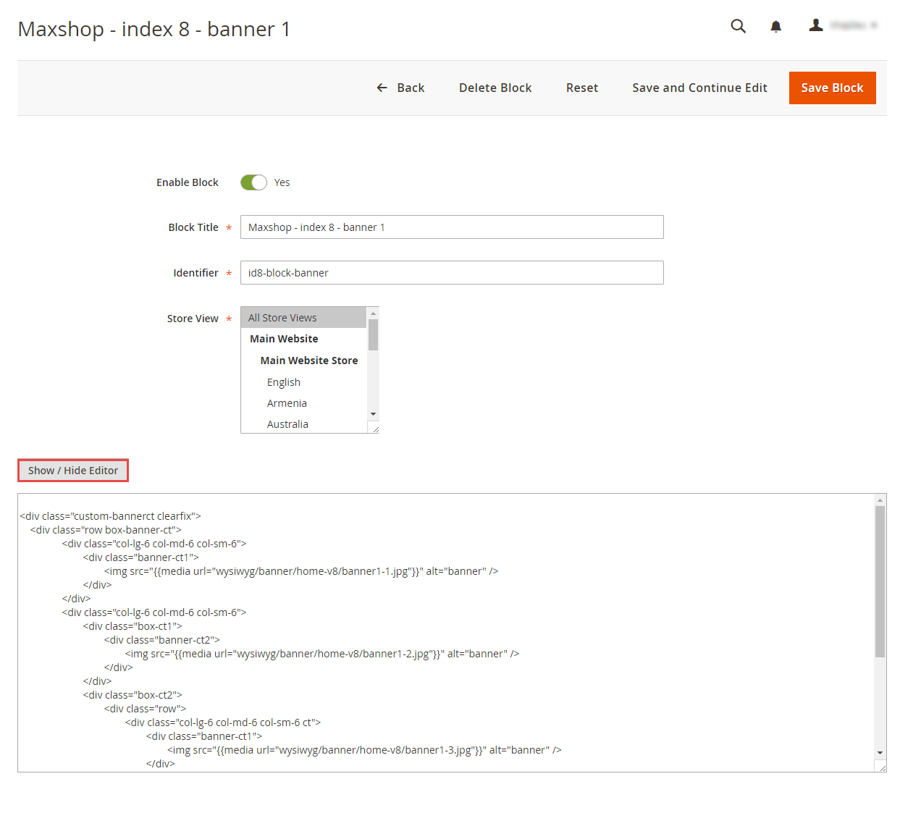Screen dimensions: 900x813
Task: Click the Block Title input field
Action: click(x=452, y=227)
